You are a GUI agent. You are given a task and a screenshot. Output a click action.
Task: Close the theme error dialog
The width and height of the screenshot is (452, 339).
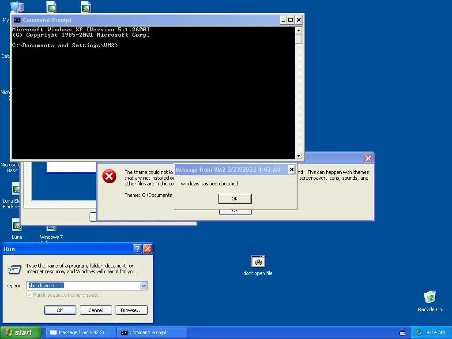pos(368,158)
